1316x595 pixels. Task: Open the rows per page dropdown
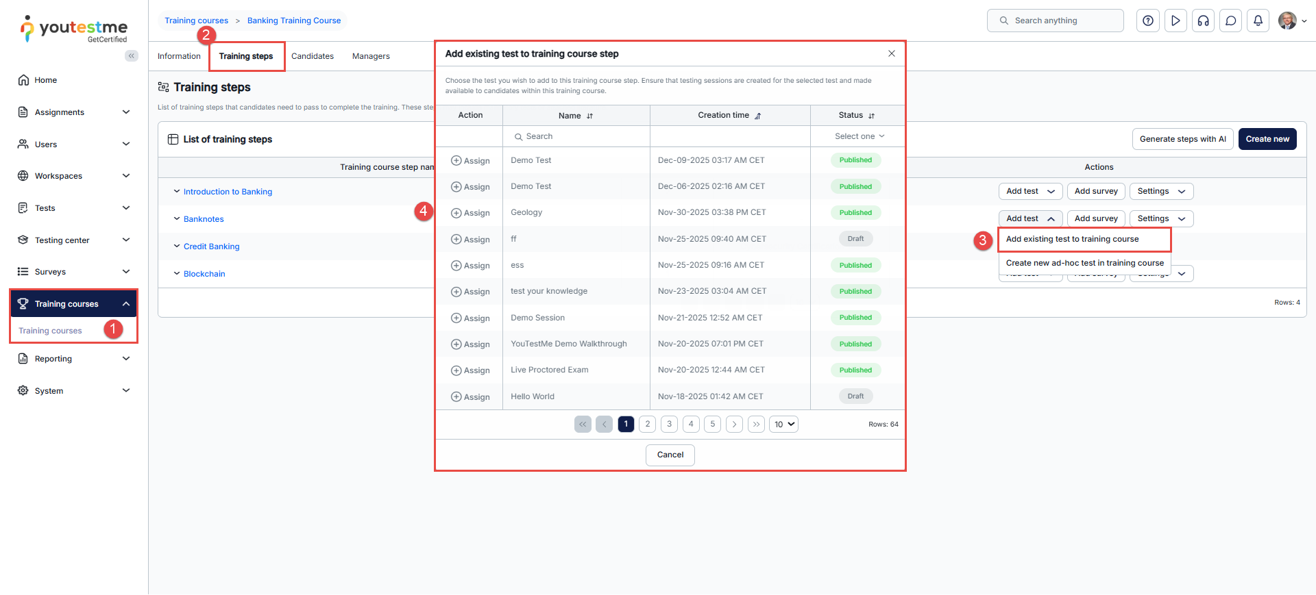(x=783, y=425)
